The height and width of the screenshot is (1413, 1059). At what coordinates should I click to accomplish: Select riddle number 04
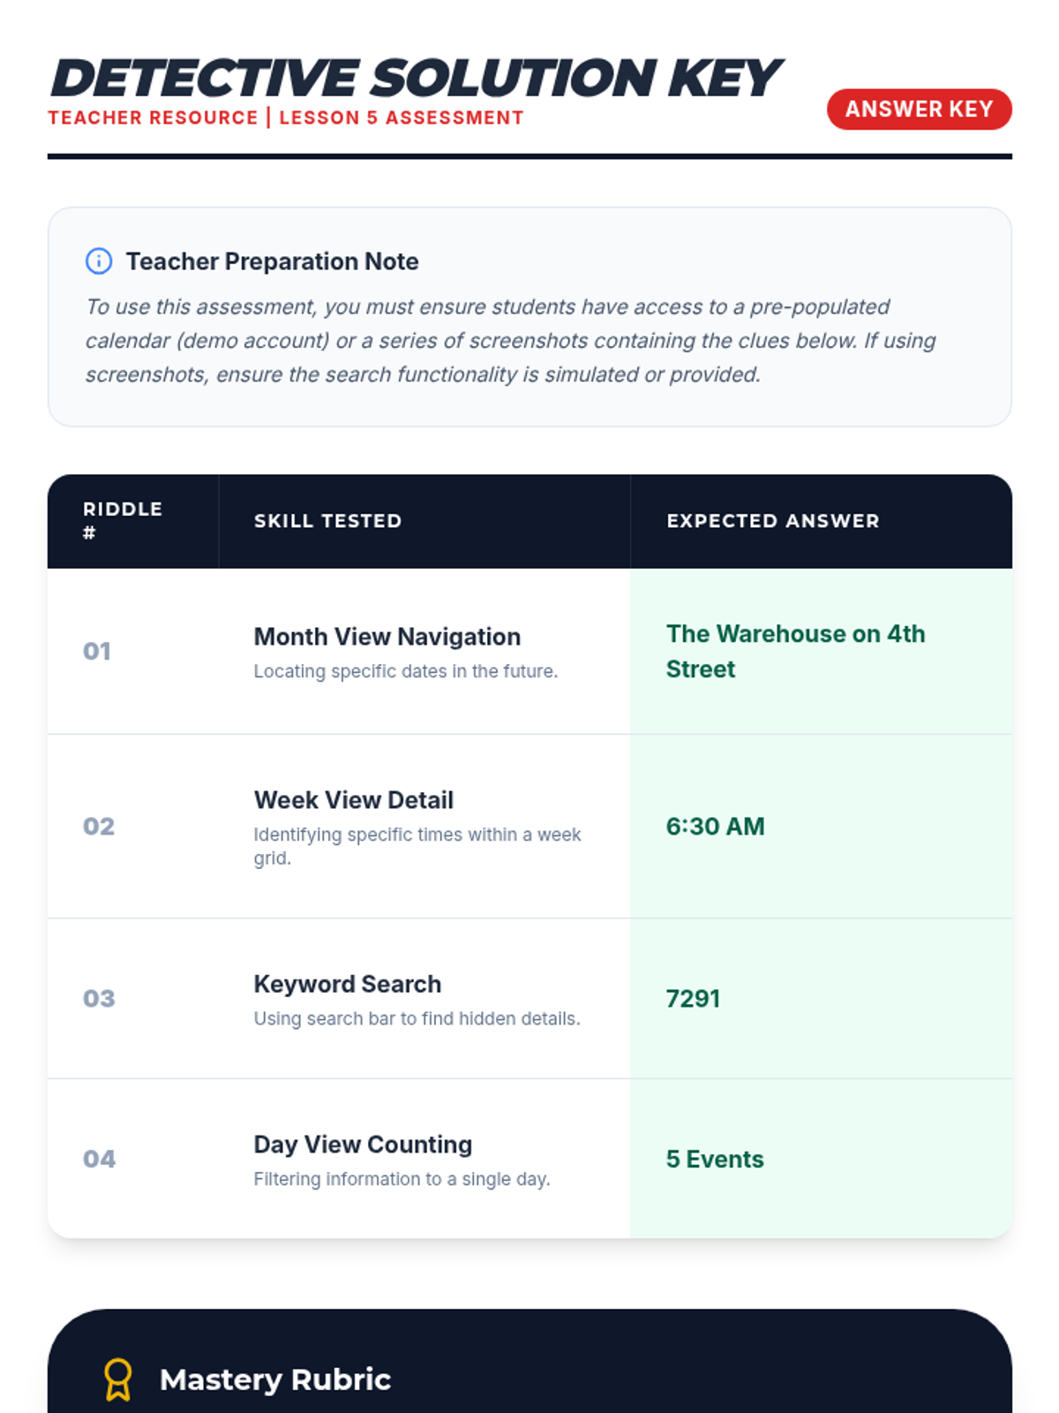(x=99, y=1159)
